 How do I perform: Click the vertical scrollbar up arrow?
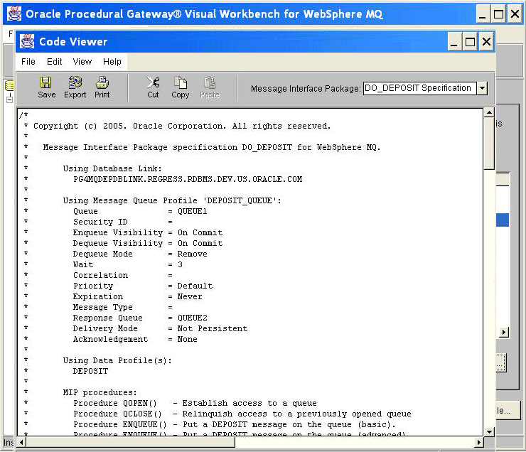tap(489, 113)
